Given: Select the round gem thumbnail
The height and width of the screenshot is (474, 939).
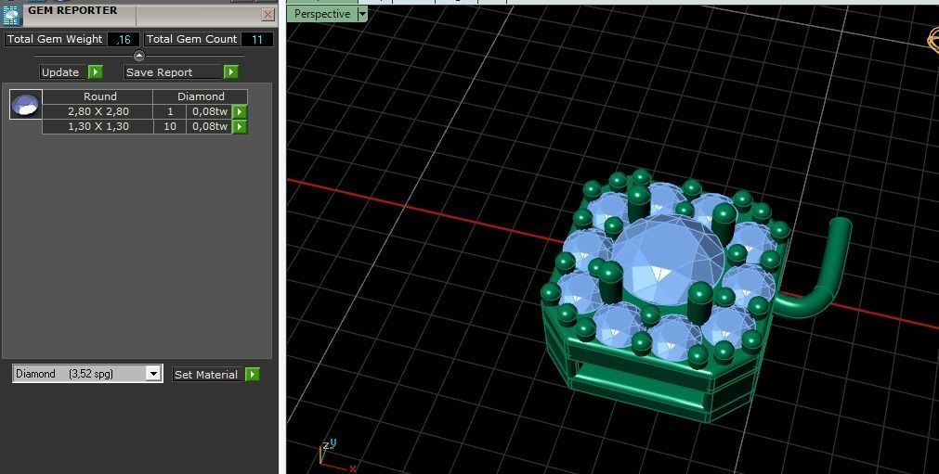Looking at the screenshot, I should [x=26, y=105].
